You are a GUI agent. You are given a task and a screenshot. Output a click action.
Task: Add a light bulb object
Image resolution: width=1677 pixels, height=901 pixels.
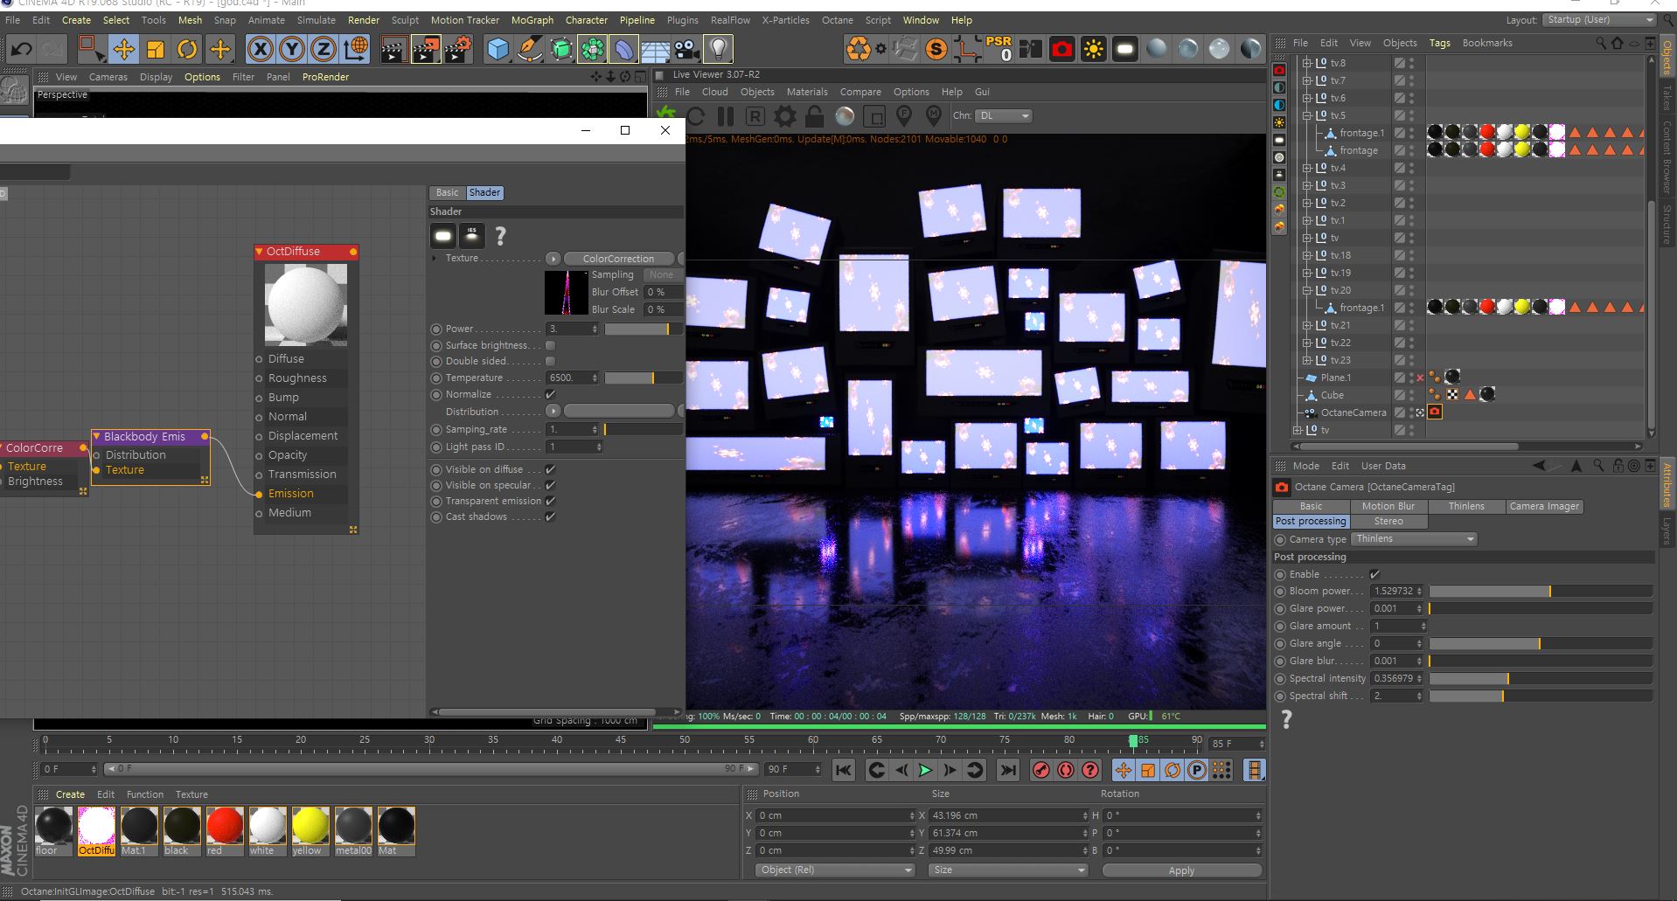pos(718,49)
